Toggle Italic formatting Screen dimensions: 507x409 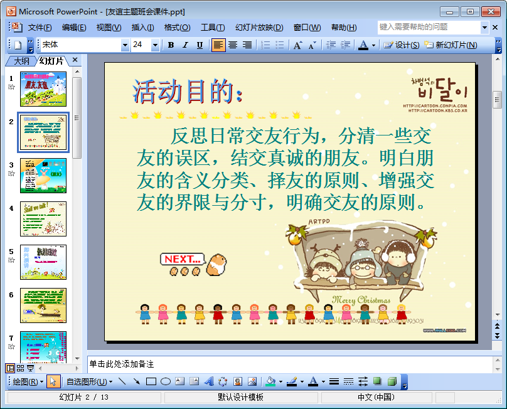point(185,45)
